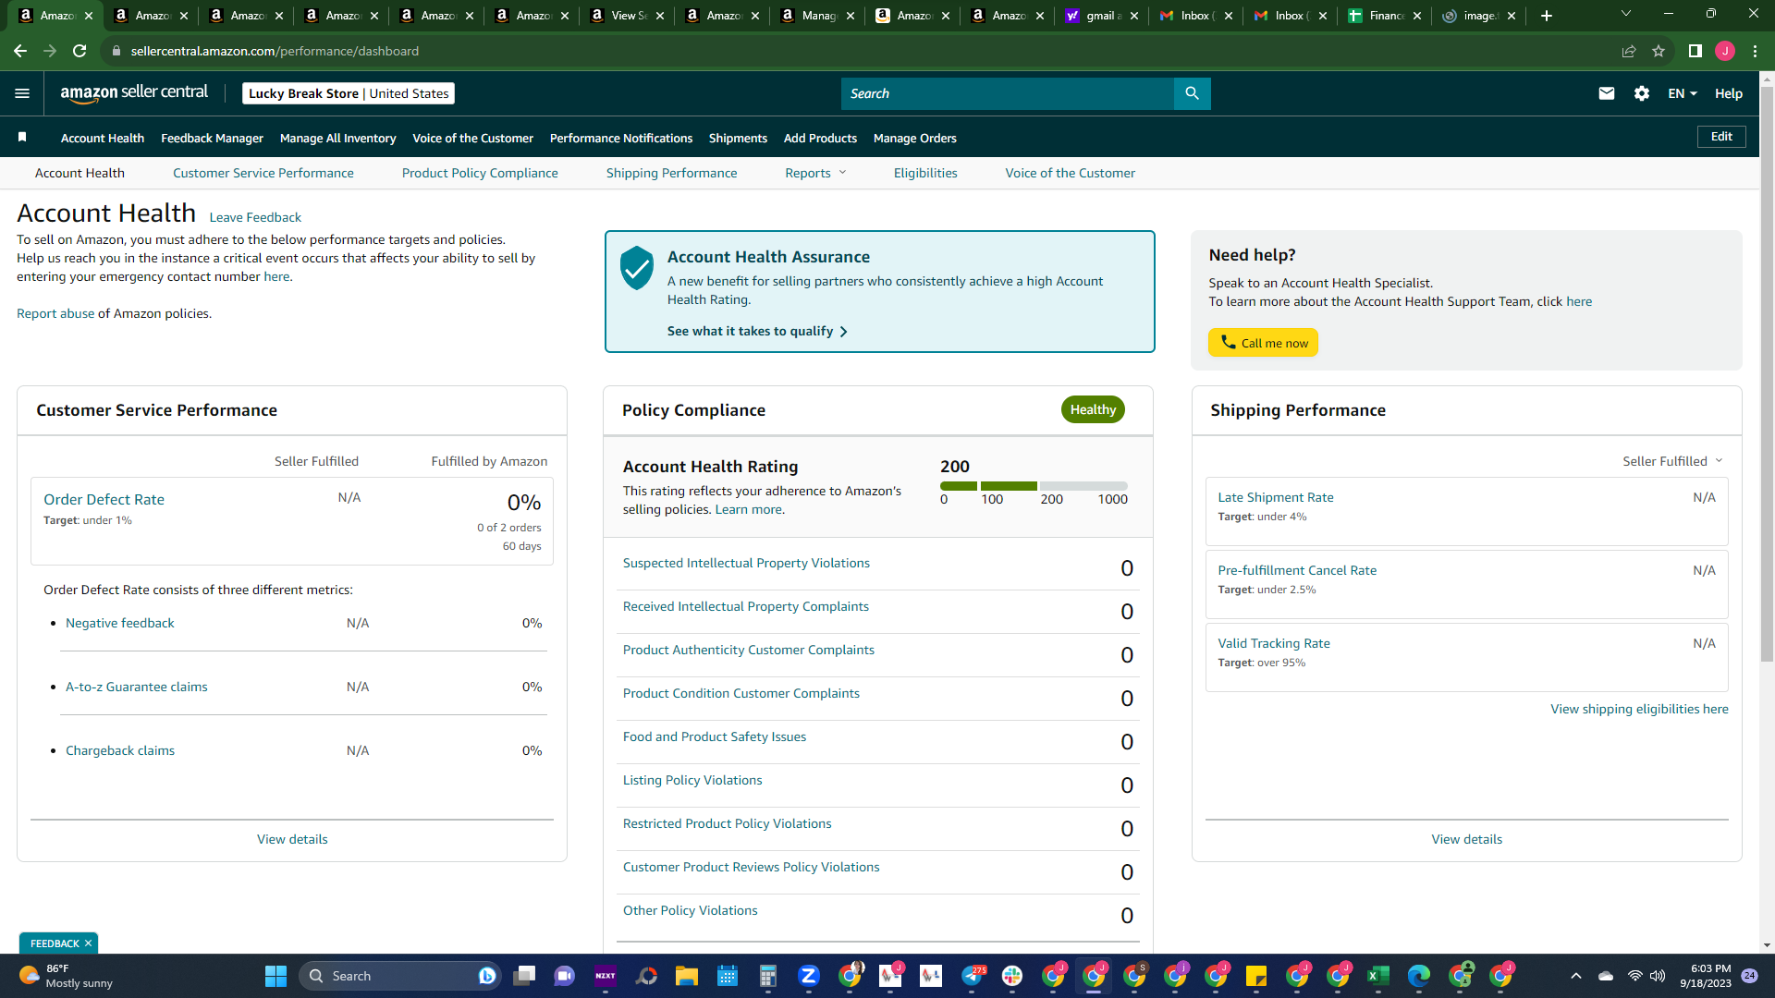This screenshot has height=998, width=1775.
Task: Click the Windows taskbar search box
Action: pyautogui.click(x=400, y=976)
